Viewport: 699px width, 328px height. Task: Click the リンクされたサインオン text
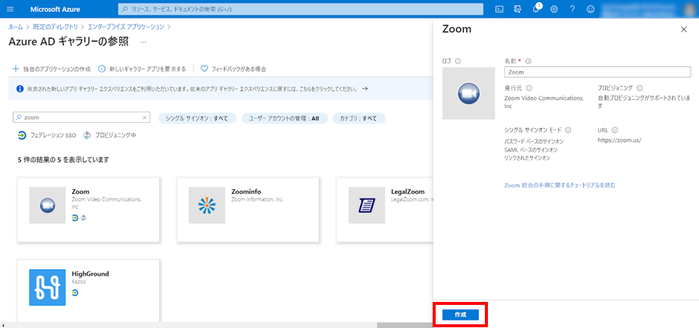click(527, 158)
